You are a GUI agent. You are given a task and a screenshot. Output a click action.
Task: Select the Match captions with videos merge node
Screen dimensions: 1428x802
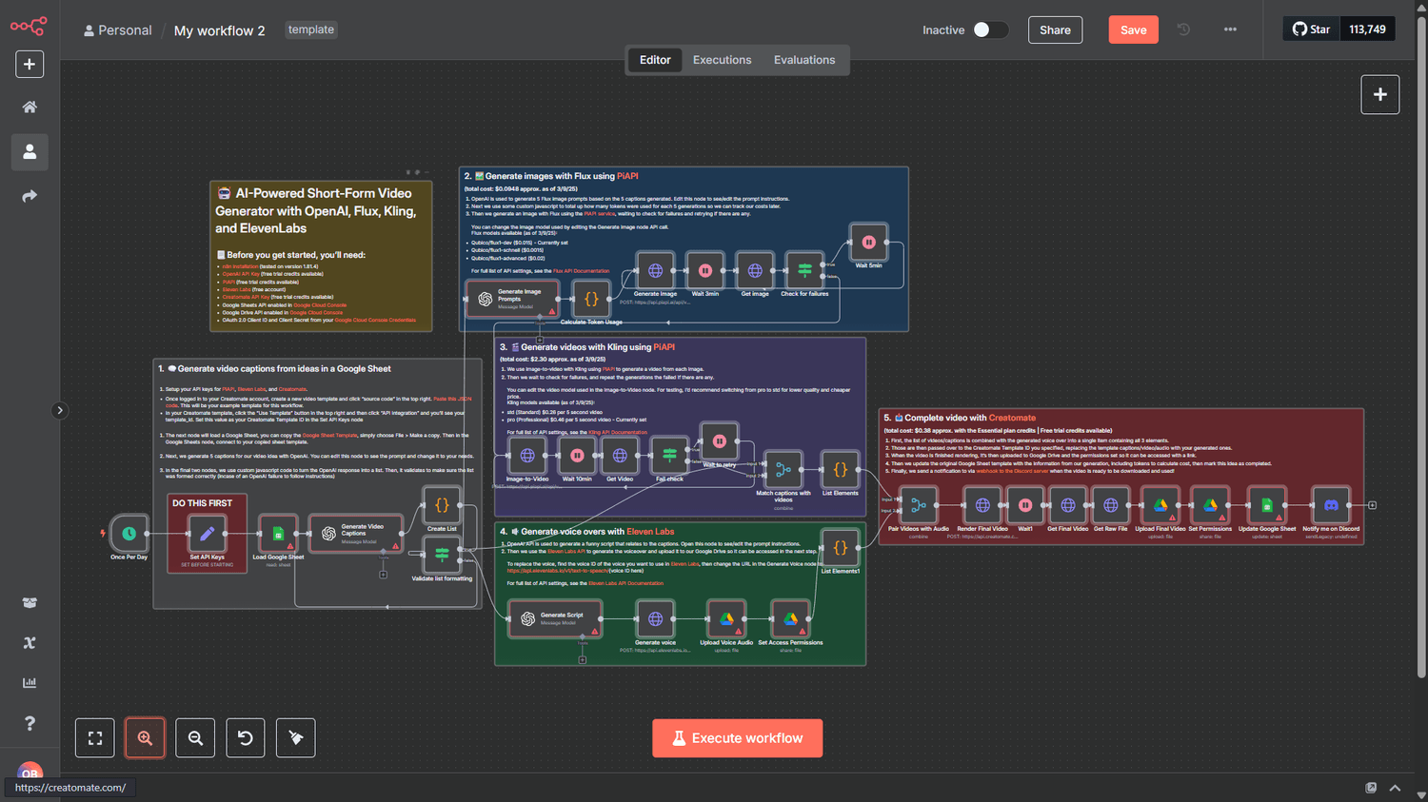tap(783, 470)
